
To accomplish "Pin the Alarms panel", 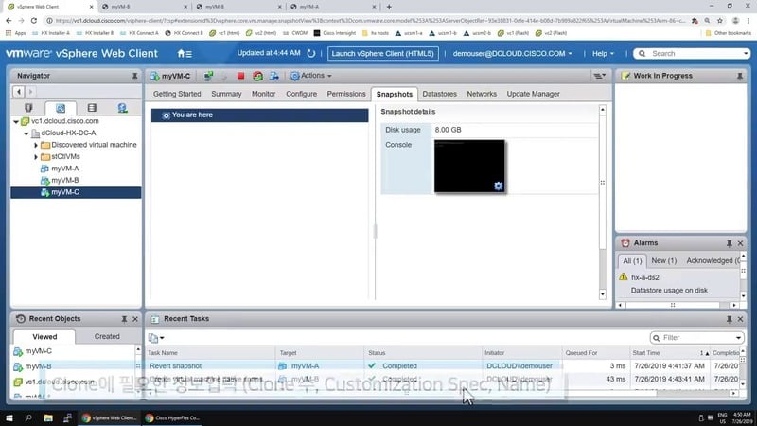I will (729, 243).
